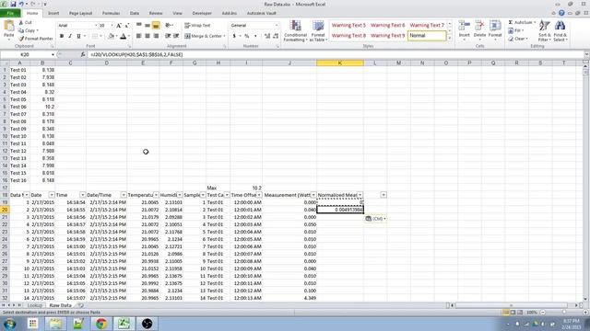
Task: Click the Format Painter brush icon
Action: (21, 39)
